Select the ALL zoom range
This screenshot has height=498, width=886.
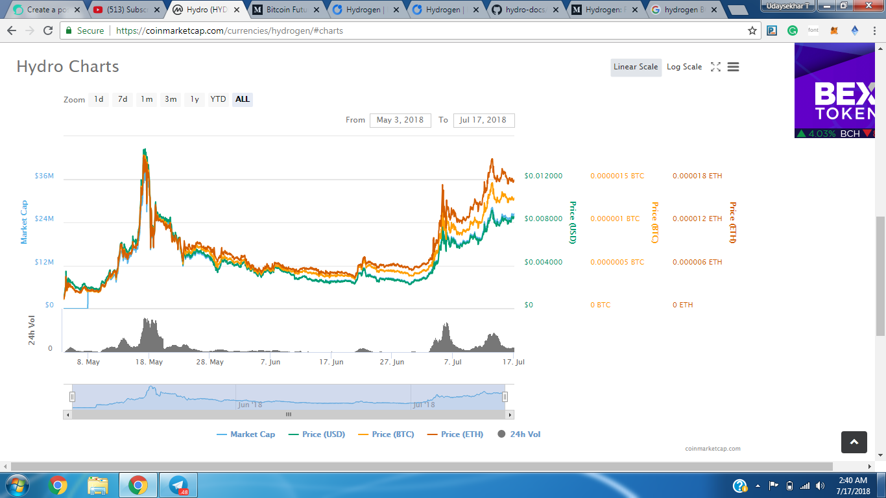click(x=243, y=99)
